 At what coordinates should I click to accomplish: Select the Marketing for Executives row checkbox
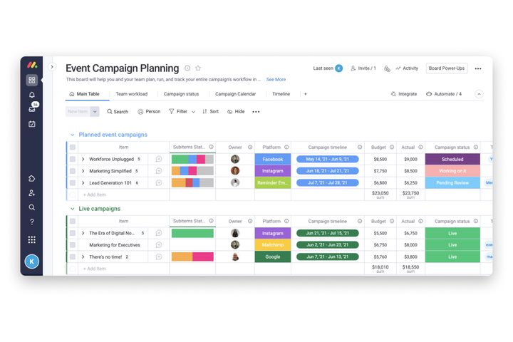(73, 245)
